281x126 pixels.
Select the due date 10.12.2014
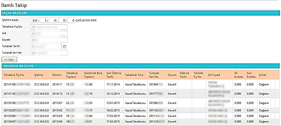pyautogui.click(x=113, y=94)
